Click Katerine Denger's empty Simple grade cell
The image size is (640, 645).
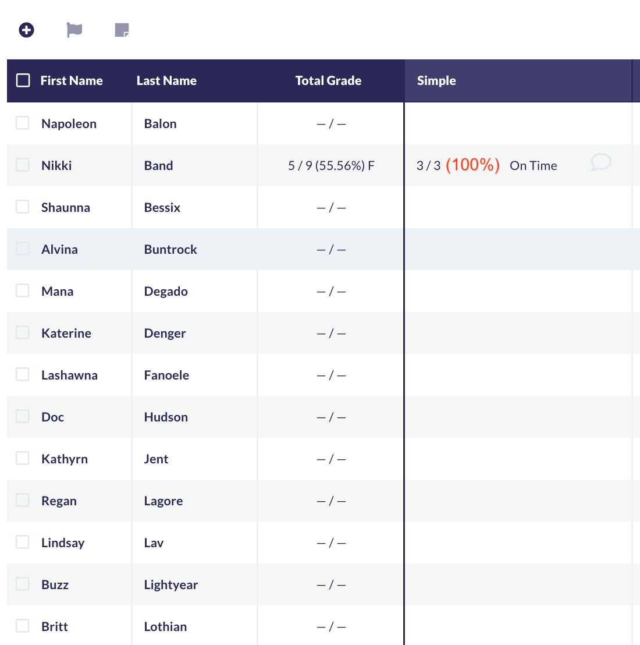518,333
